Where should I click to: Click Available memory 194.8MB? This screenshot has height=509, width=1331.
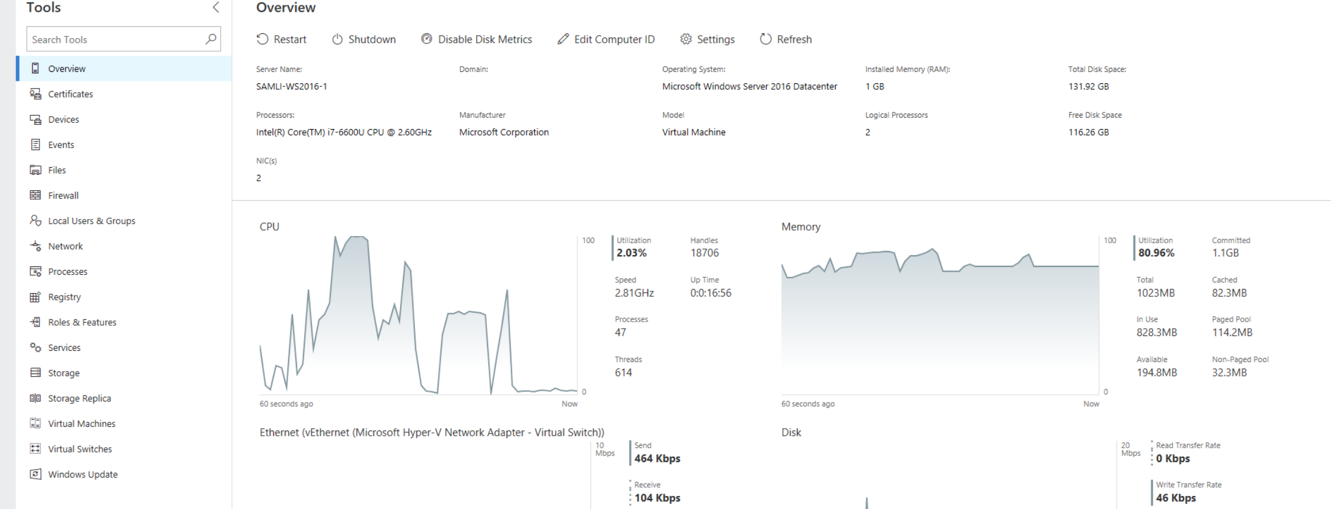(x=1157, y=372)
